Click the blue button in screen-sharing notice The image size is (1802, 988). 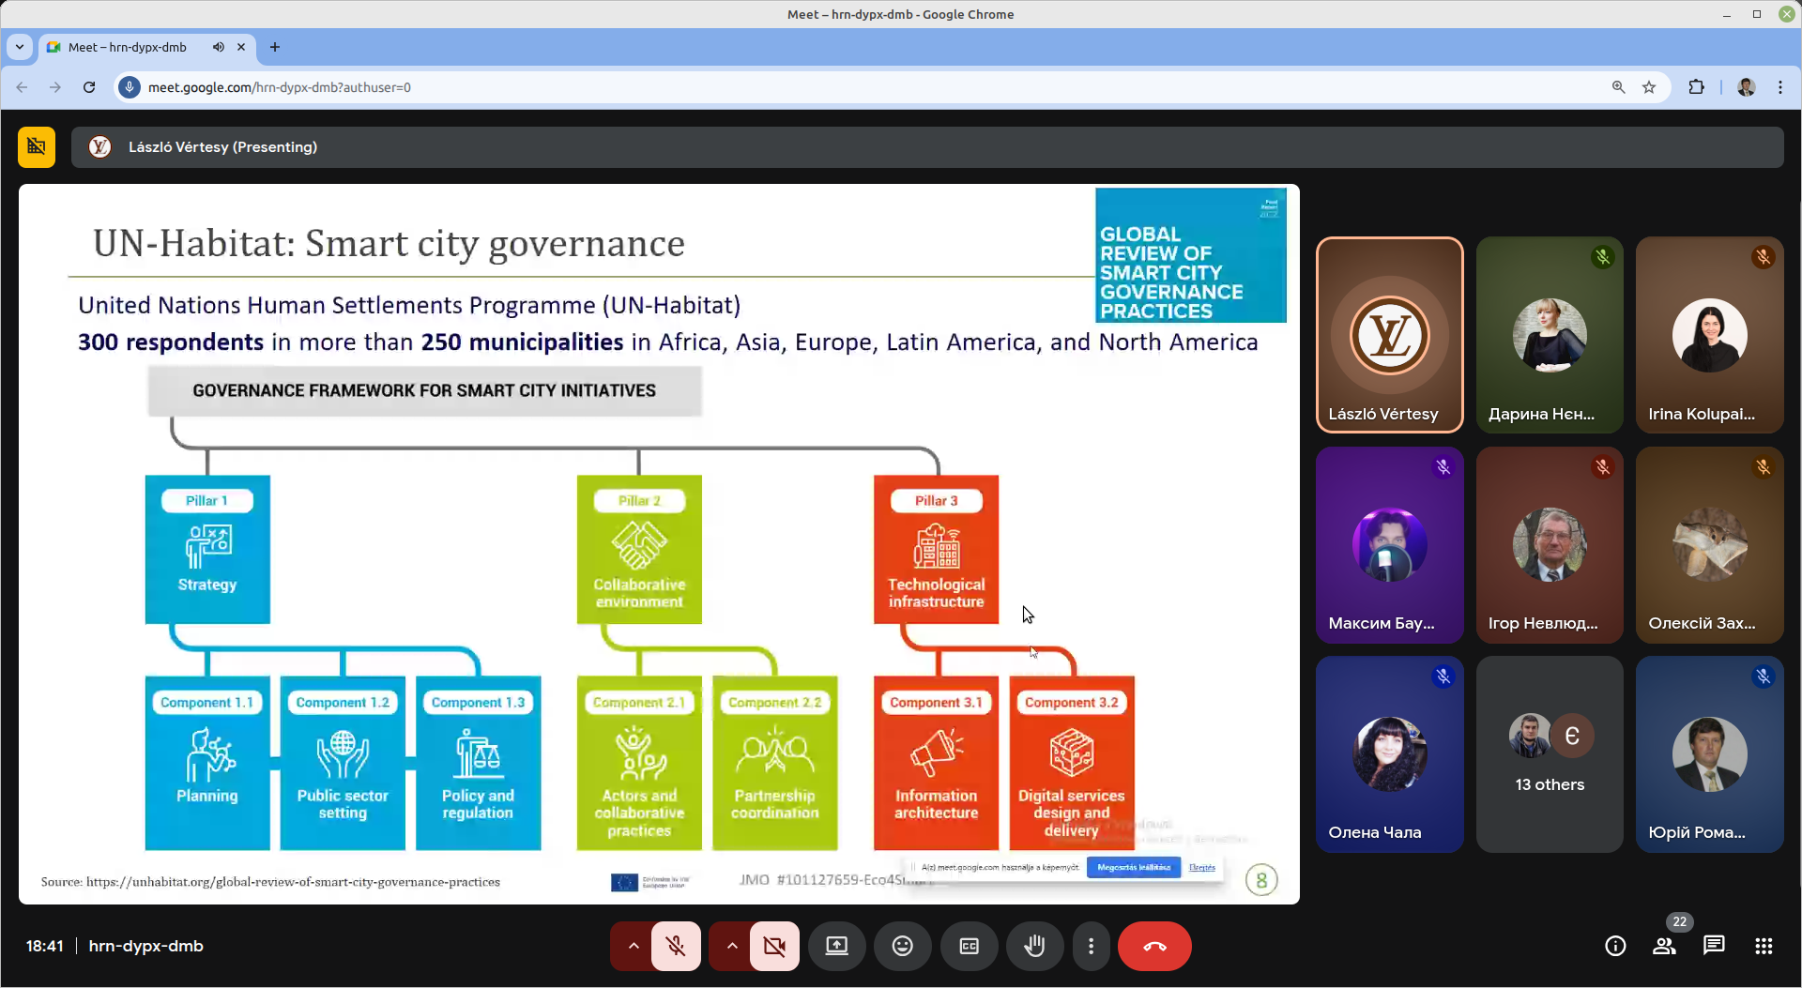tap(1133, 867)
